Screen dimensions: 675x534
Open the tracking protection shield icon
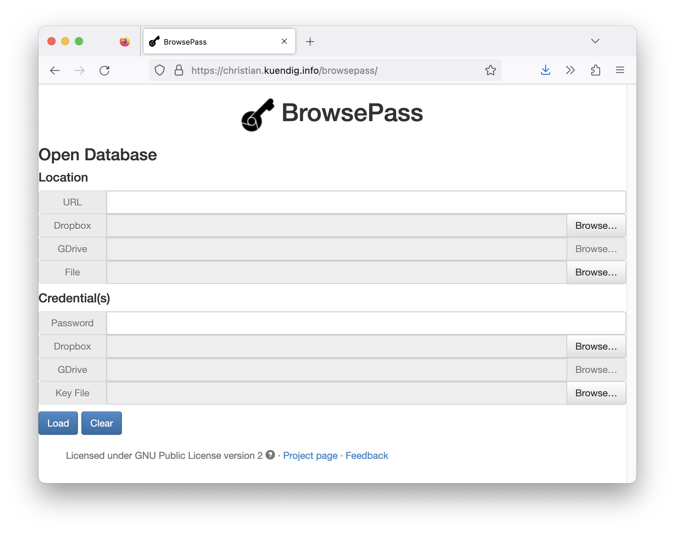click(x=160, y=70)
